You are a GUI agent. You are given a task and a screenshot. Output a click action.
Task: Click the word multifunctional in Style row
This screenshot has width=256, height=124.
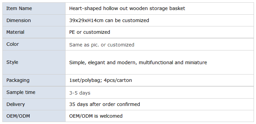pos(156,63)
